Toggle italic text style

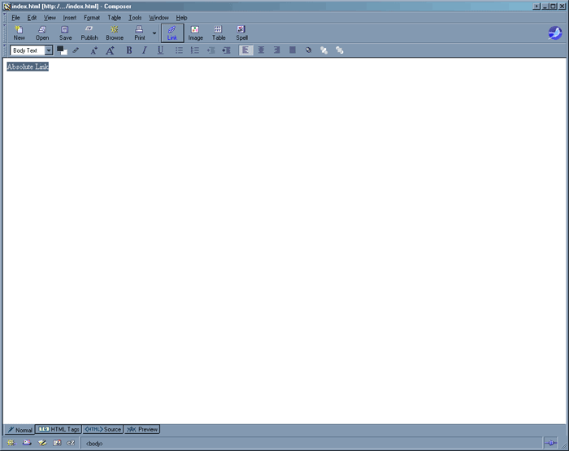[145, 50]
